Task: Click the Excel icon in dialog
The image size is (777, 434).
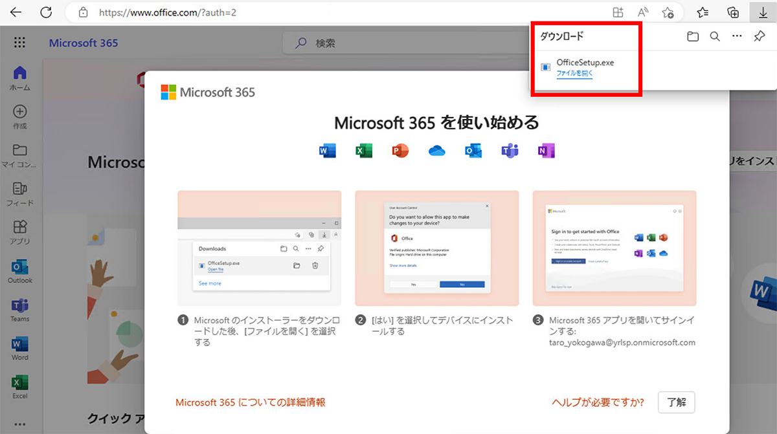Action: pyautogui.click(x=364, y=151)
